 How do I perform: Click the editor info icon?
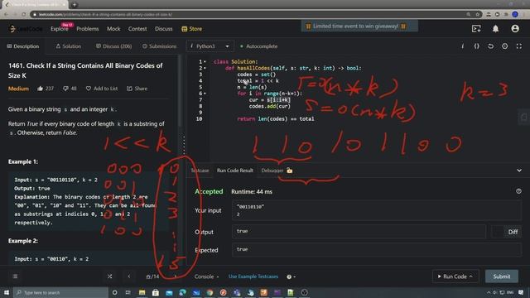[x=462, y=46]
